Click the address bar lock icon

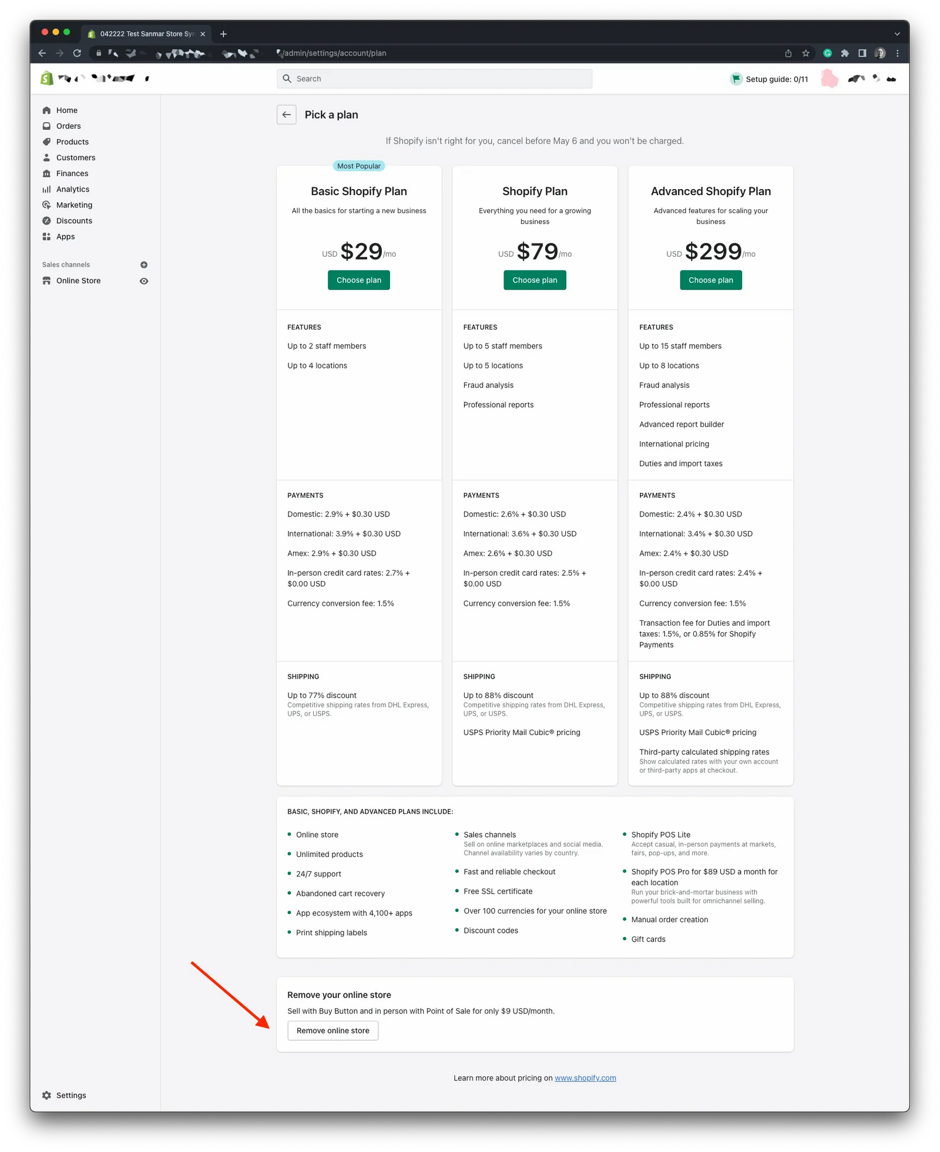coord(99,53)
